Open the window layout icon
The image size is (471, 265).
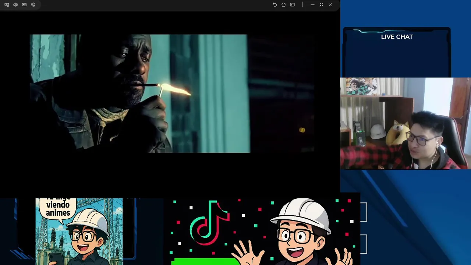tap(293, 5)
